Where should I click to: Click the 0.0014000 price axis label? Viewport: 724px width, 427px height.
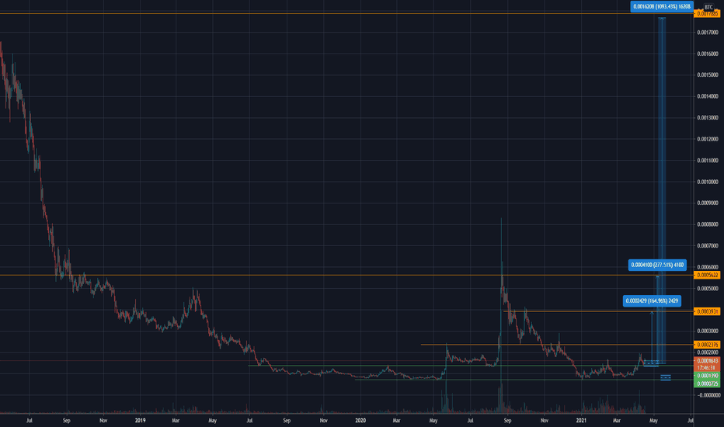click(708, 96)
